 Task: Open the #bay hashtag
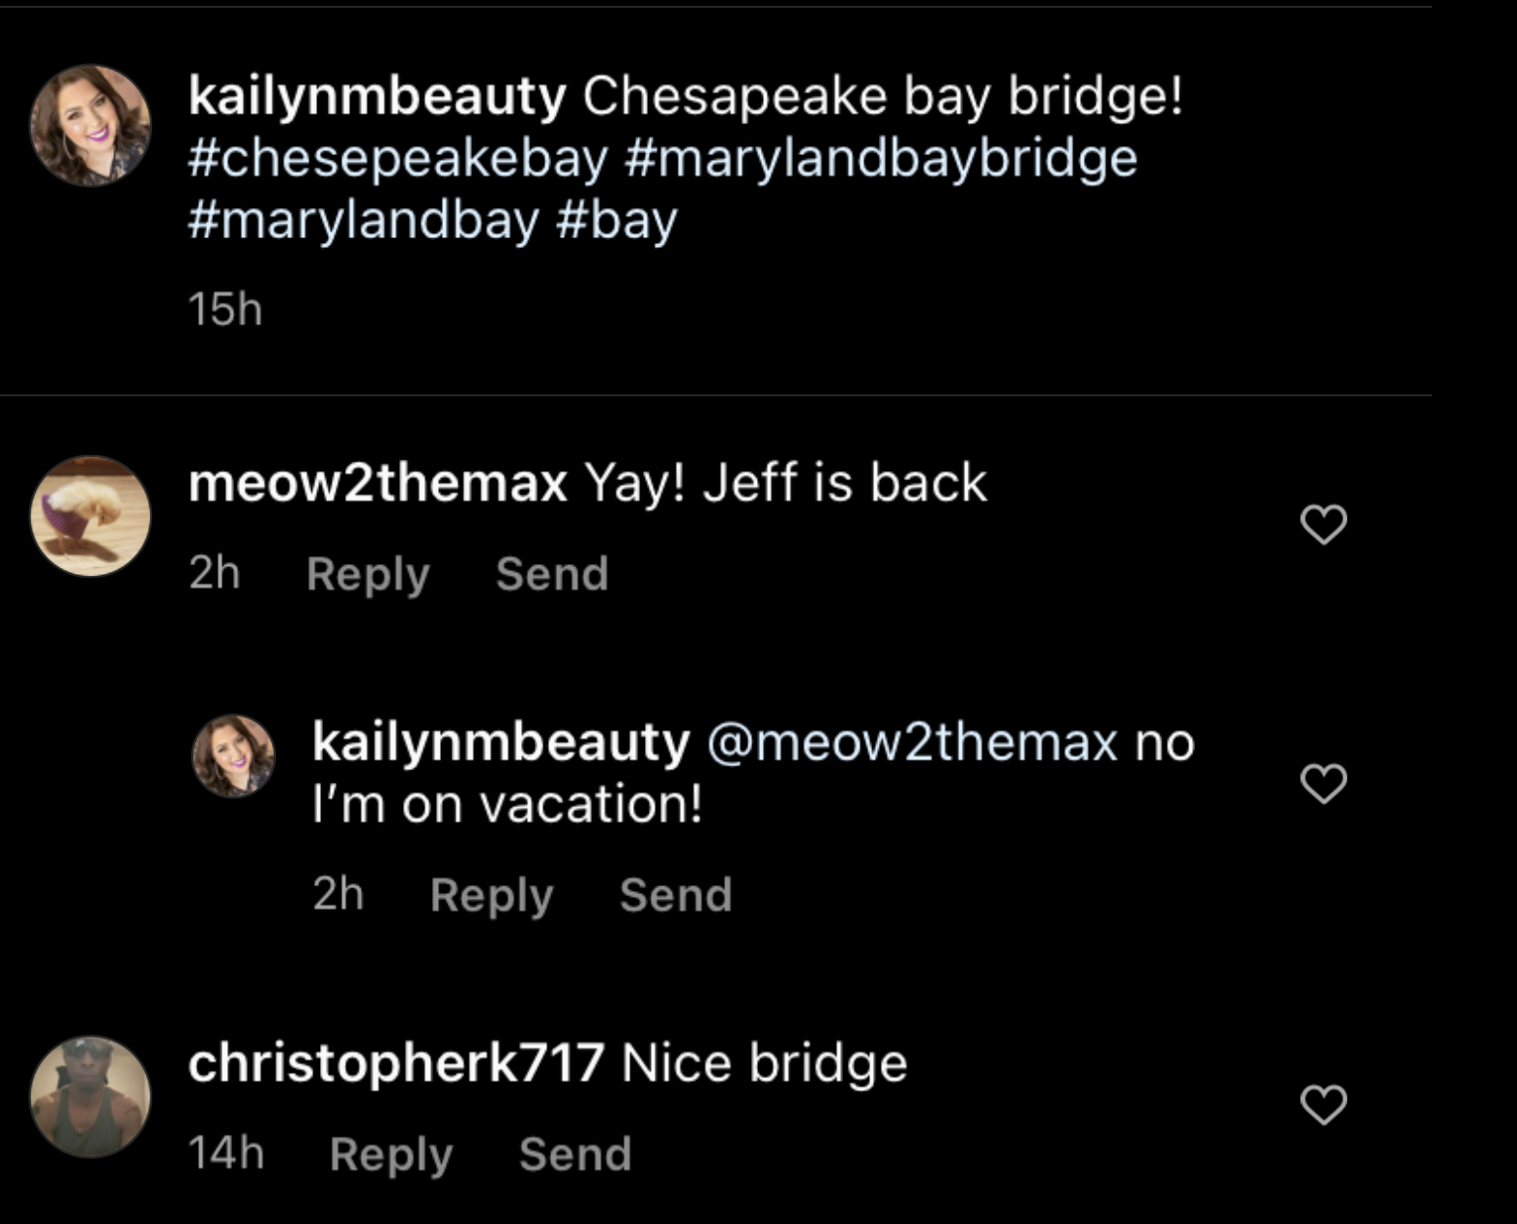pos(617,220)
